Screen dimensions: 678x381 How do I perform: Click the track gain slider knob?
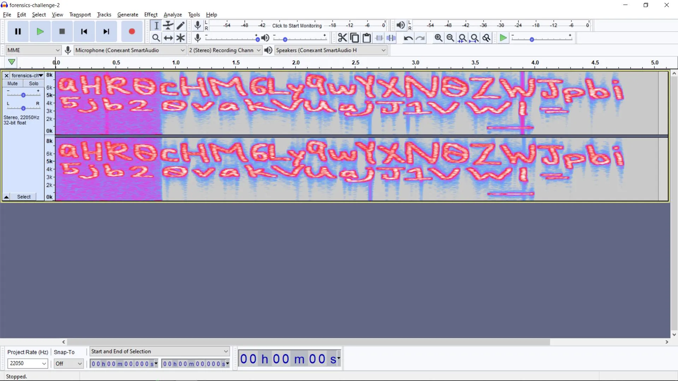(23, 95)
